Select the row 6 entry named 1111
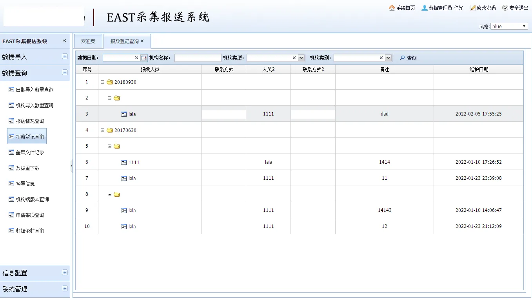 coord(134,163)
